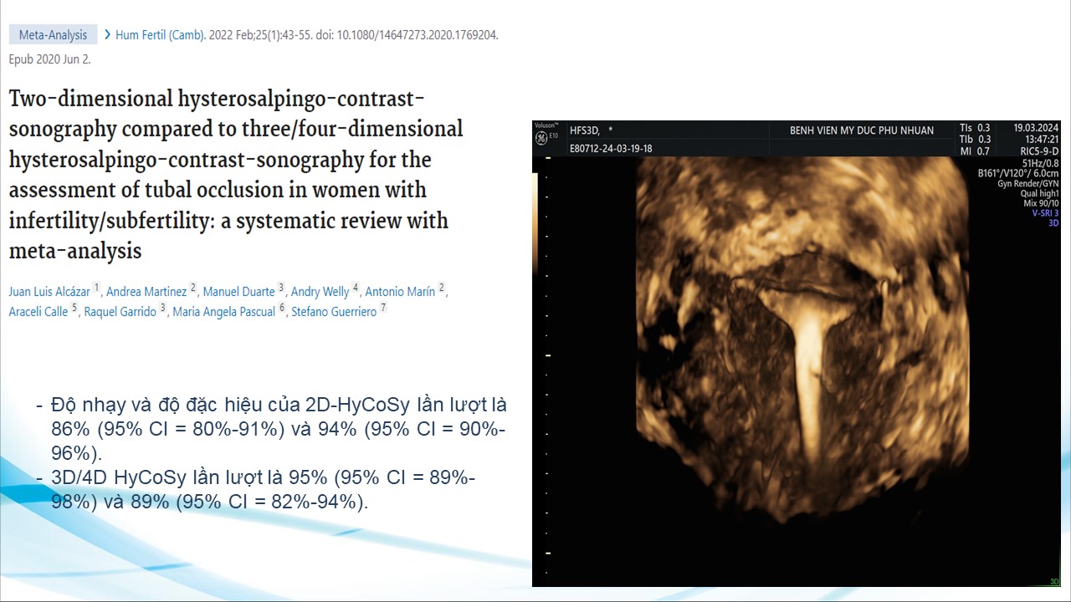The width and height of the screenshot is (1071, 602).
Task: Open Andry Welly's author page
Action: pos(320,292)
